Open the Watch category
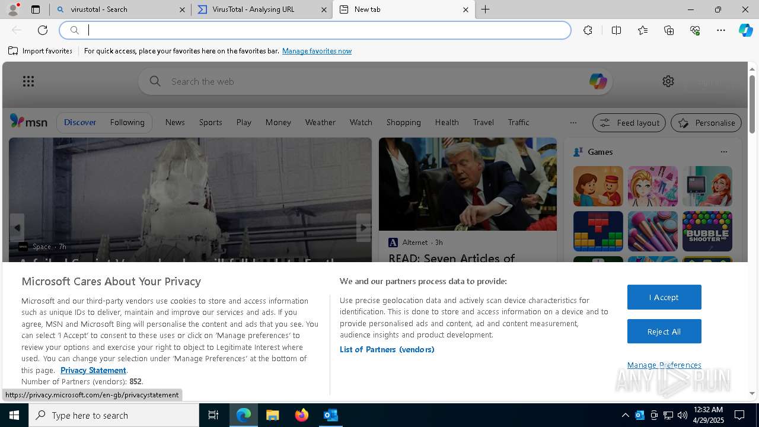This screenshot has width=759, height=427. coord(361,122)
